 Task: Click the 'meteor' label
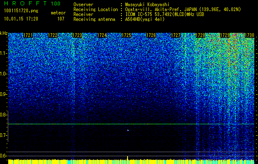coord(58,13)
